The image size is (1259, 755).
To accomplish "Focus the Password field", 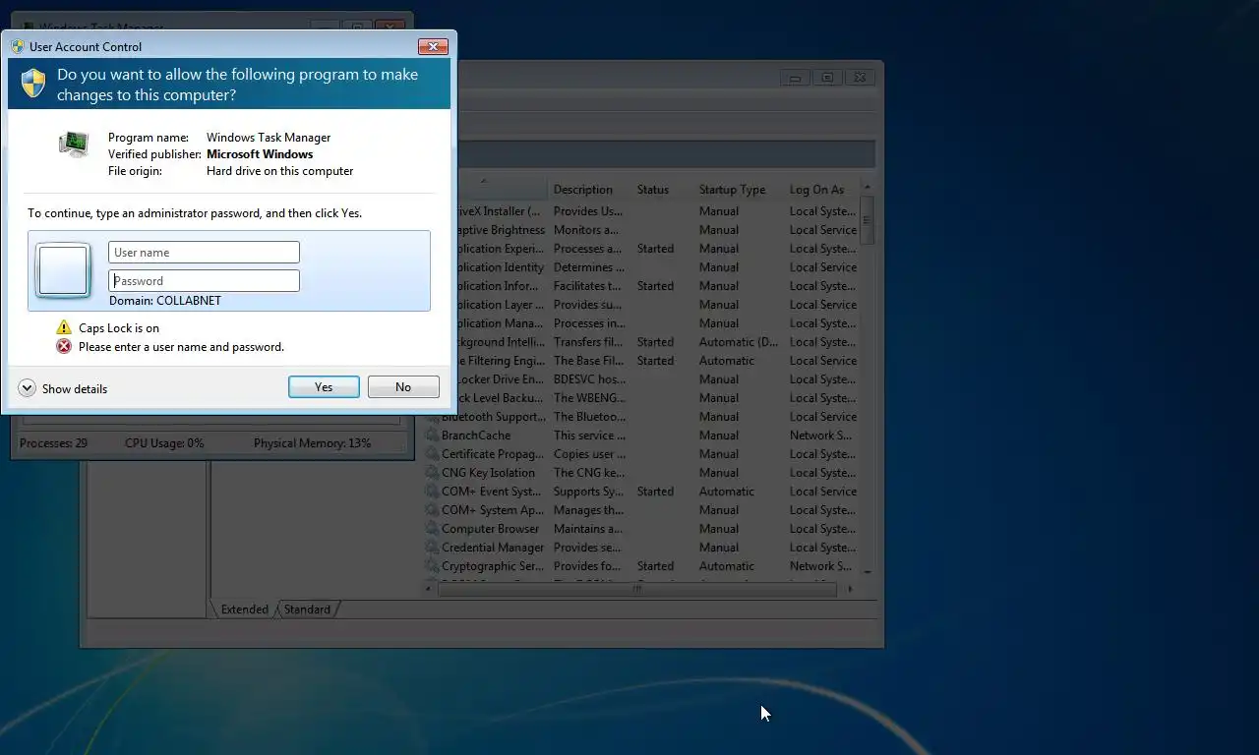I will [x=204, y=281].
